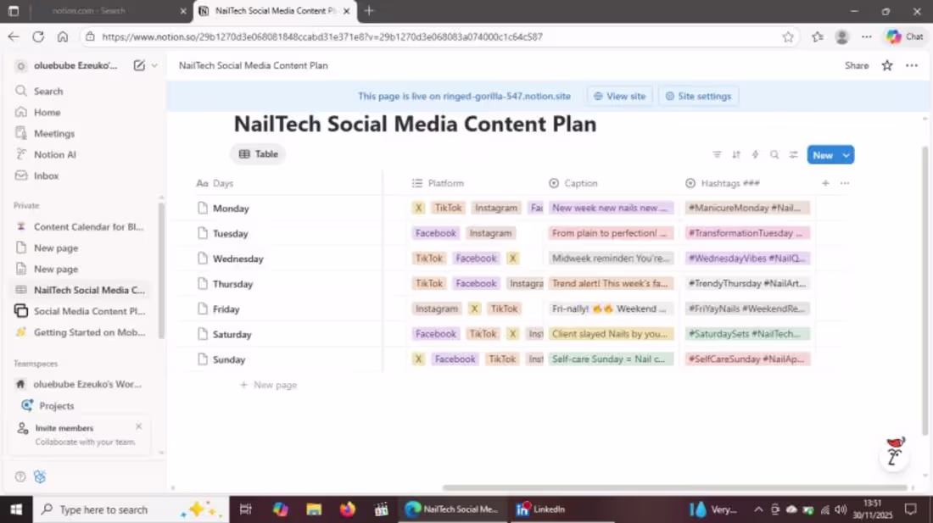Open the oluebube Ezeuko's Workspace teamspace
This screenshot has width=933, height=523.
pos(87,384)
